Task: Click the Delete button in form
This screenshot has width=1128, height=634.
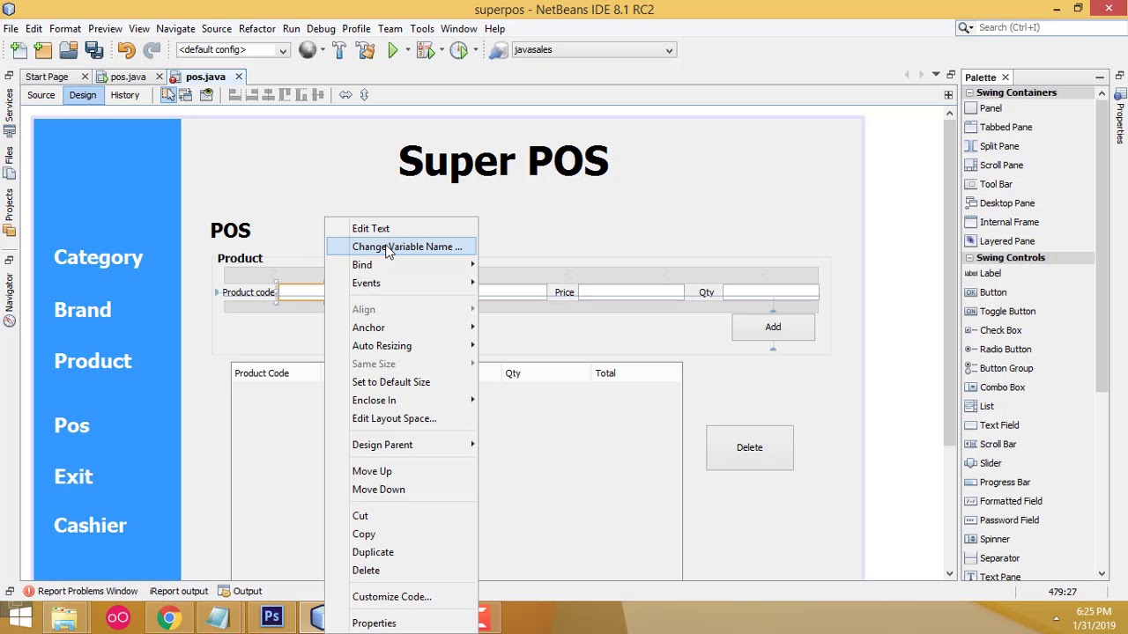Action: pyautogui.click(x=749, y=447)
